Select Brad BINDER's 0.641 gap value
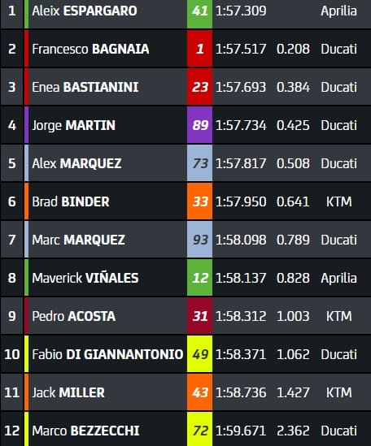This screenshot has width=371, height=446. tap(293, 201)
